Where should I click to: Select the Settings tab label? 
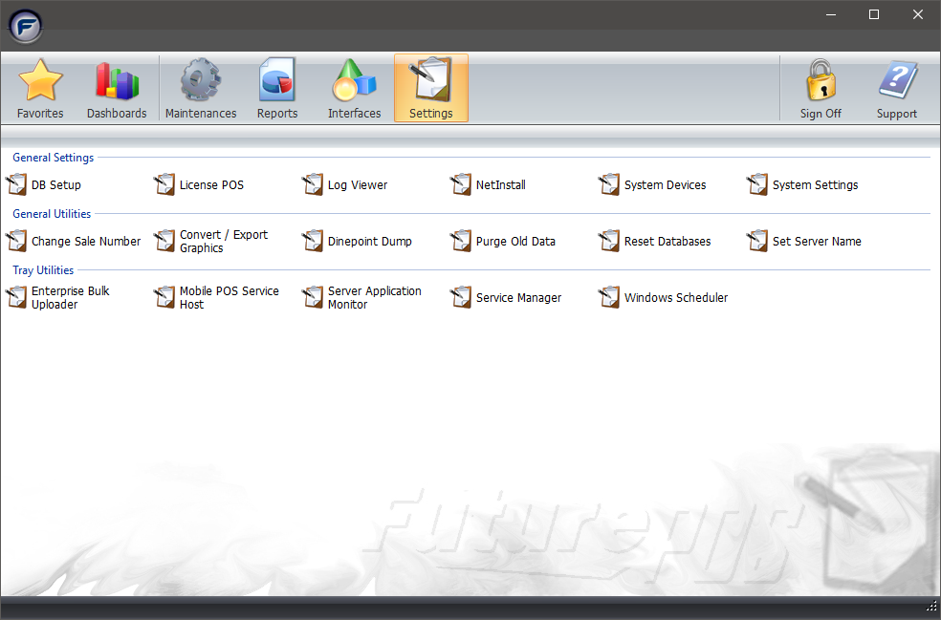coord(431,114)
